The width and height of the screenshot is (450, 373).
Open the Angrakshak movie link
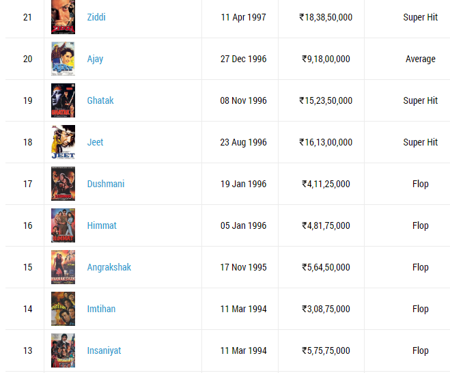pos(109,267)
